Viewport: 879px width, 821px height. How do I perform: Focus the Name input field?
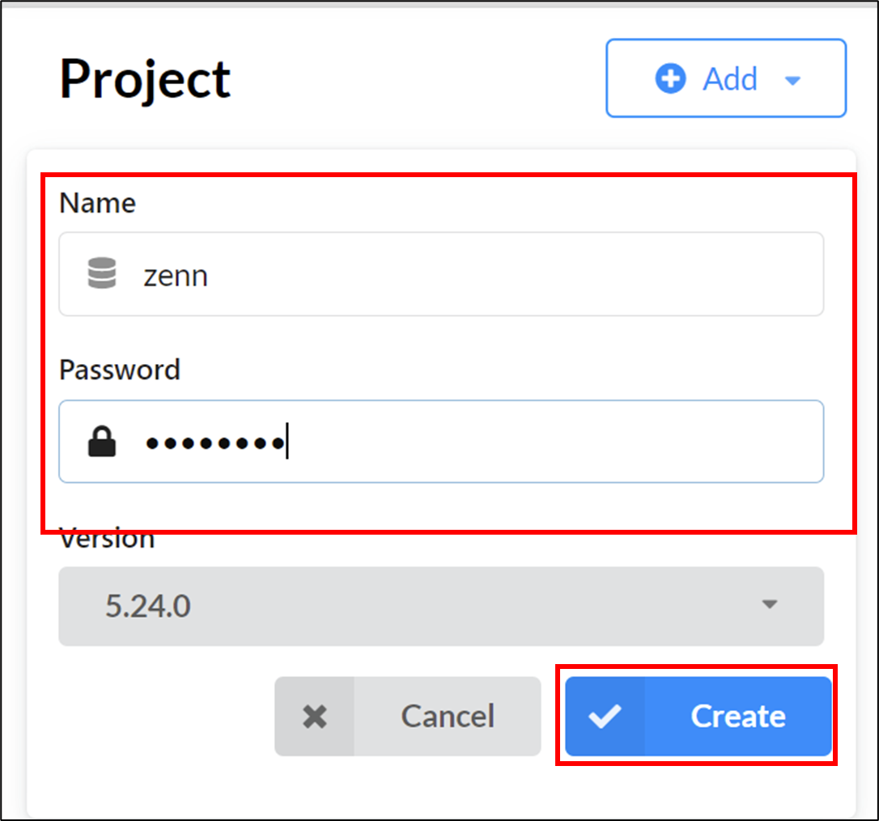click(441, 274)
